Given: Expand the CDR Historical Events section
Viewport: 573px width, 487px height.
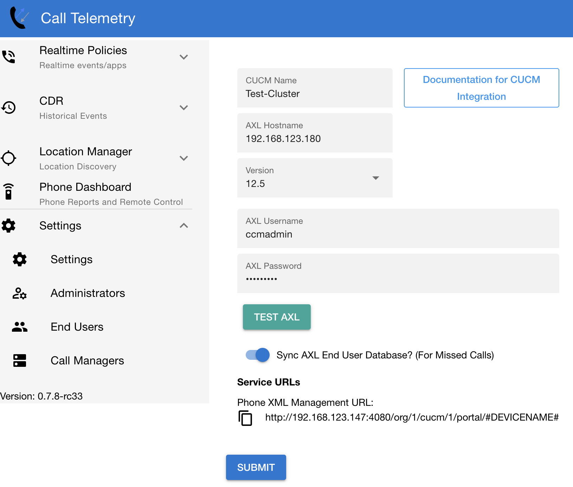Looking at the screenshot, I should click(184, 108).
